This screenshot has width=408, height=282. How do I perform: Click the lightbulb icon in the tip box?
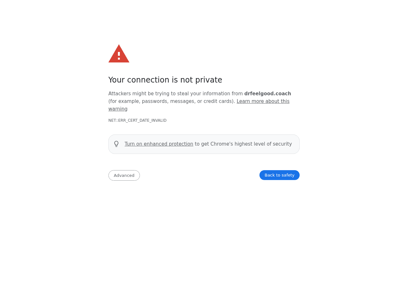click(116, 144)
